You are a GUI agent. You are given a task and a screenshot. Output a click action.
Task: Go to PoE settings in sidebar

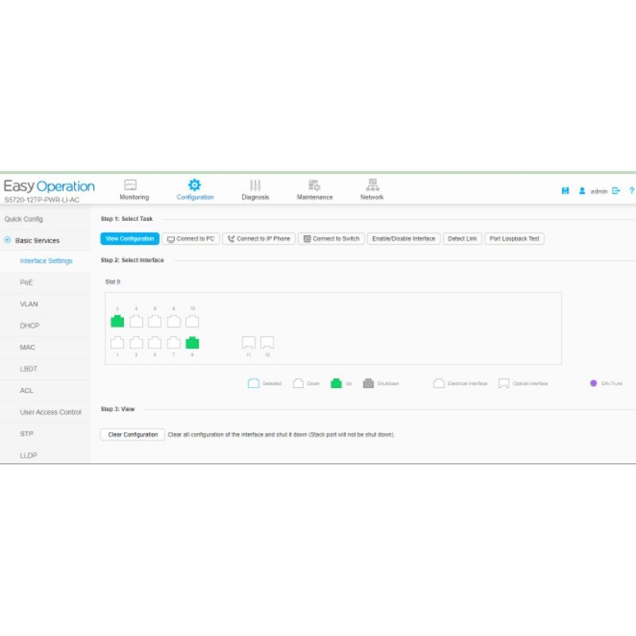pos(26,282)
